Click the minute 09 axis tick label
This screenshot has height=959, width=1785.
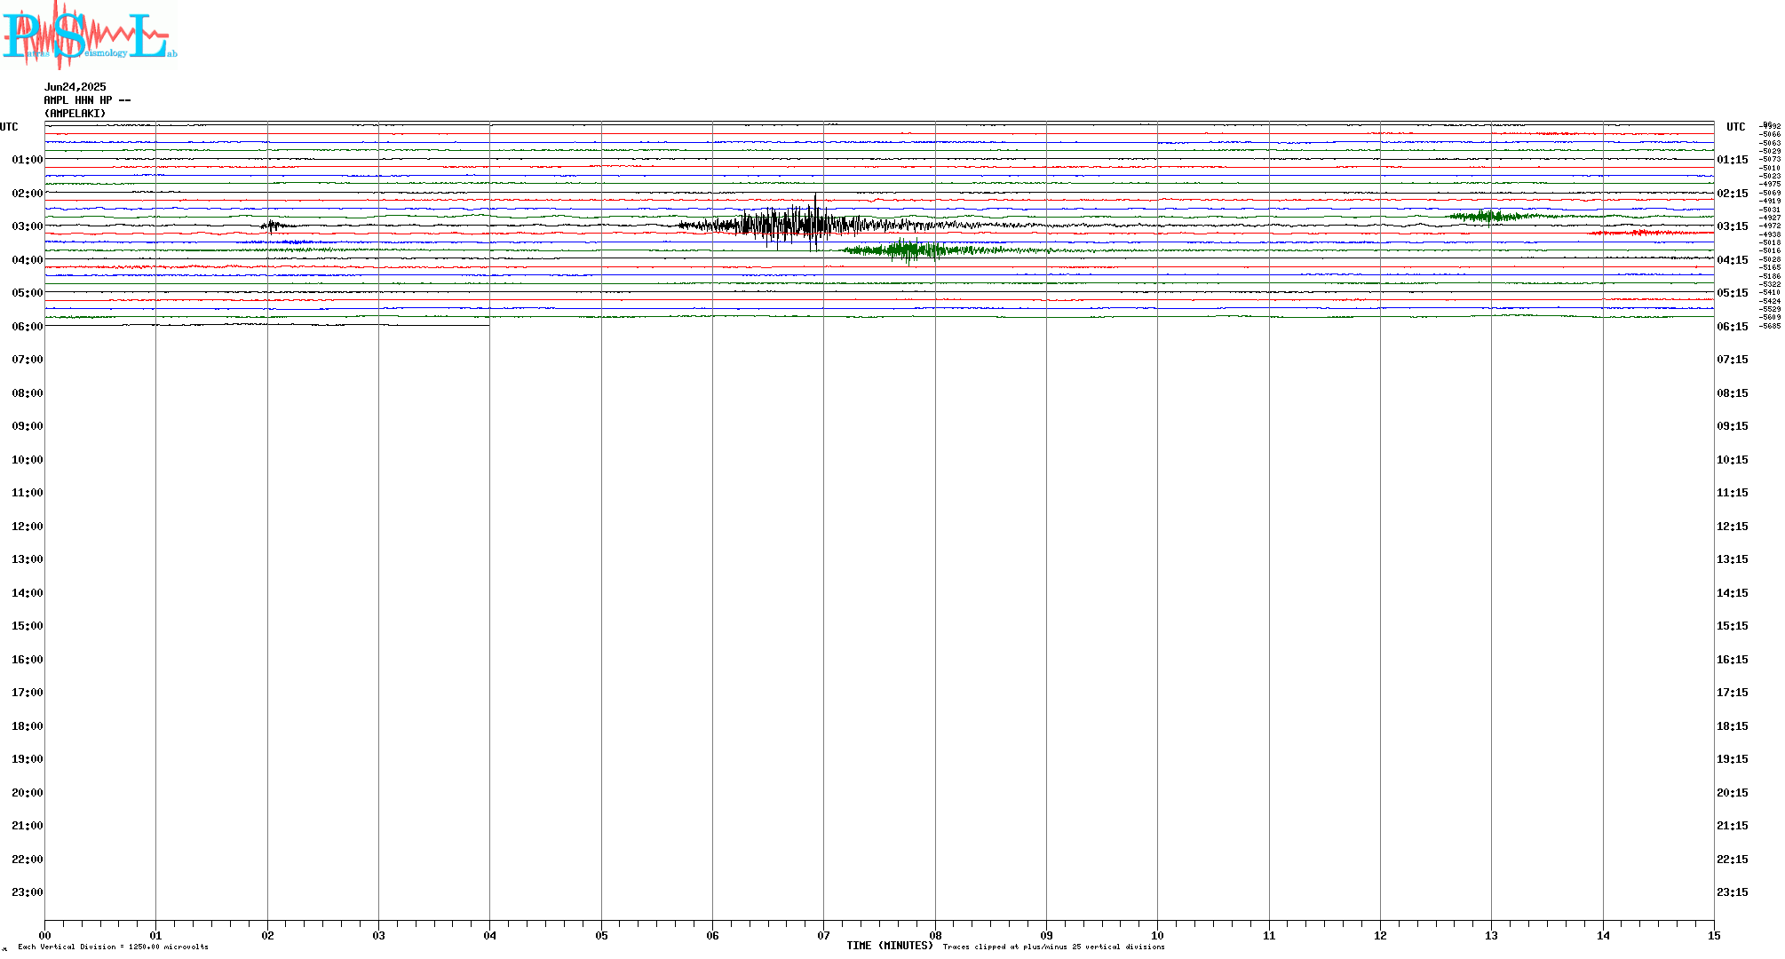point(1046,935)
